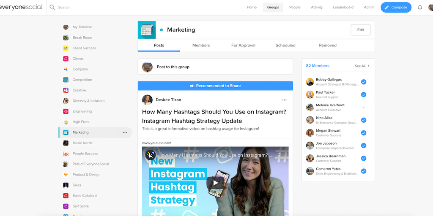The width and height of the screenshot is (433, 216).
Task: Open the video's vertical dots menu
Action: coord(279,155)
